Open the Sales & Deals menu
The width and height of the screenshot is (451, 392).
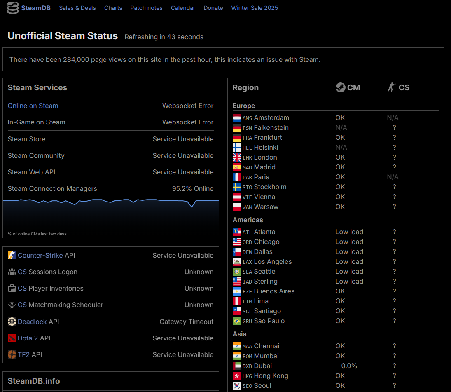[x=77, y=8]
